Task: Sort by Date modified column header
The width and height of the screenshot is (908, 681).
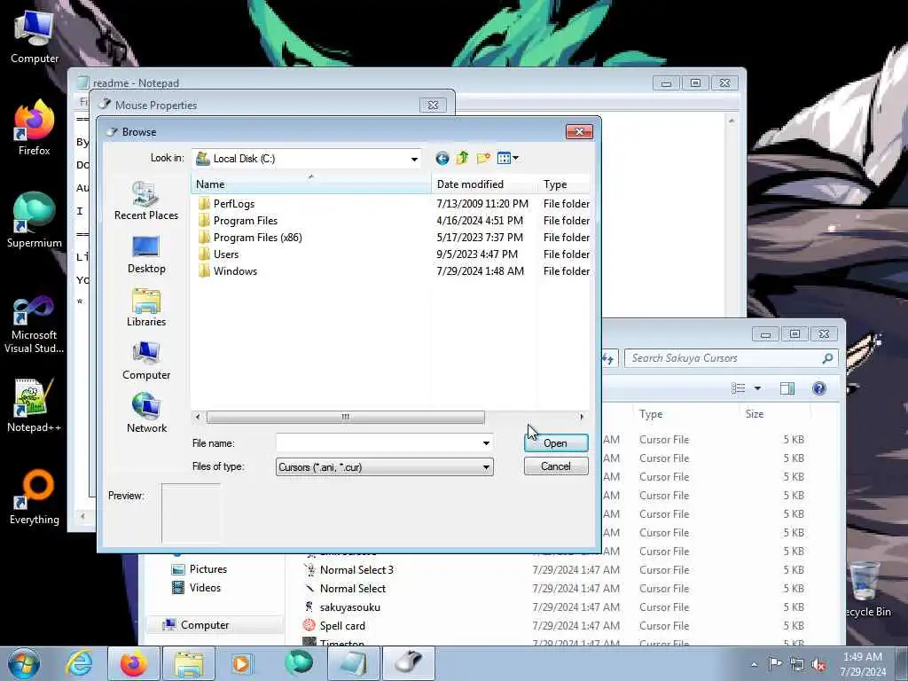Action: coord(484,184)
